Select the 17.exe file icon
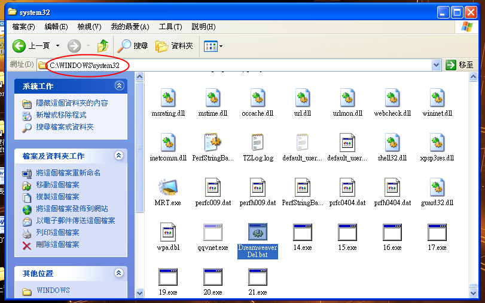This screenshot has height=303, width=485. [437, 232]
